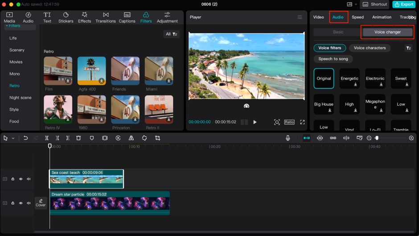Enter full screen in the player
Viewport: 419px width, 236px height.
coord(302,122)
